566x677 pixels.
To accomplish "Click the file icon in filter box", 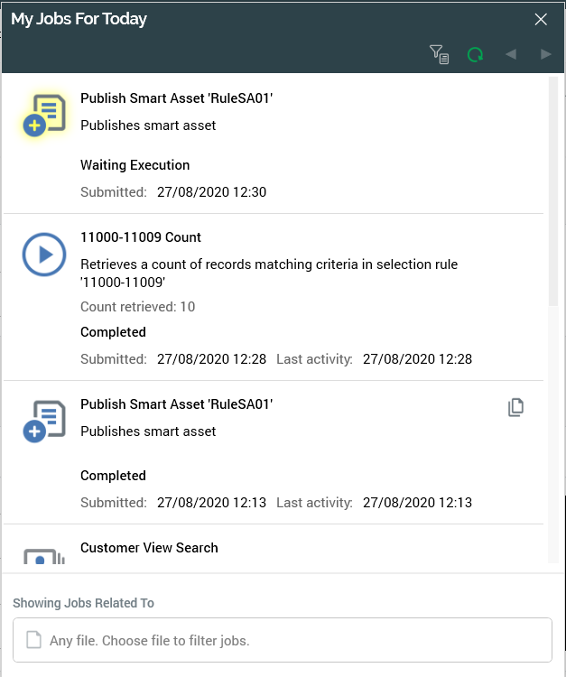I will (34, 640).
